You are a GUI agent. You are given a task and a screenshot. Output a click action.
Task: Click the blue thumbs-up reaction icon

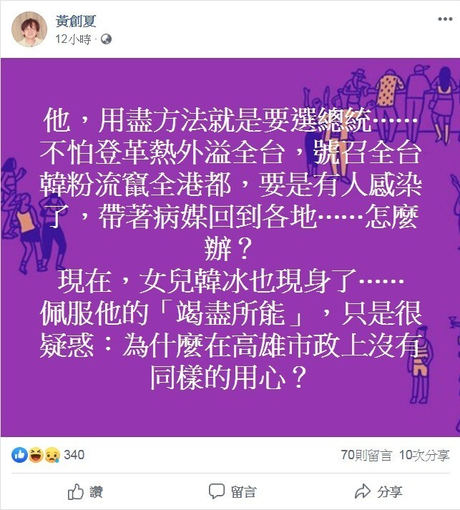(19, 455)
